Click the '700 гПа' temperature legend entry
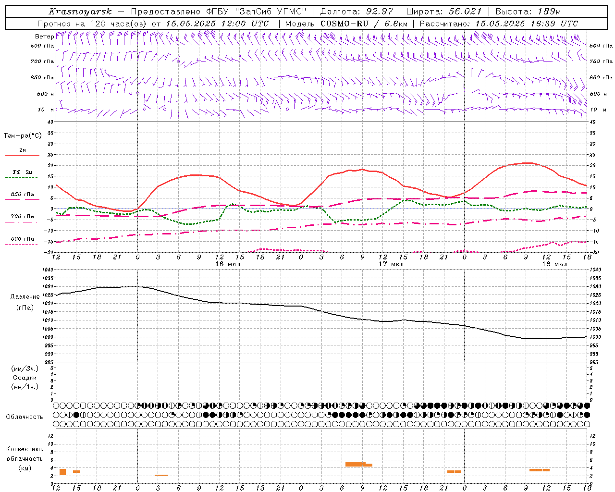 [23, 216]
